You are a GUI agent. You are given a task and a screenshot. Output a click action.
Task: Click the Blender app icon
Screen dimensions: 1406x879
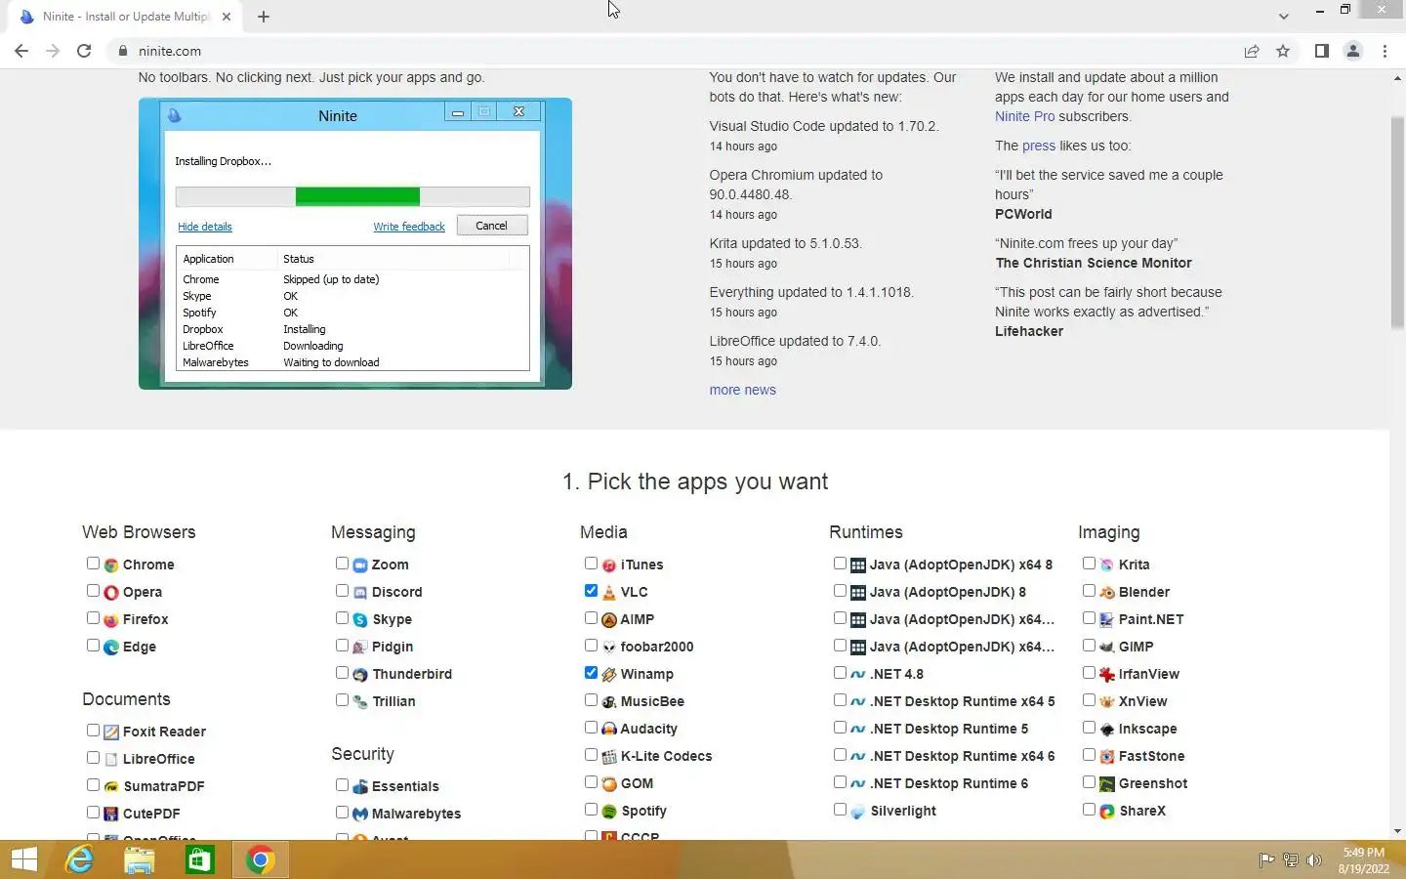(1107, 592)
